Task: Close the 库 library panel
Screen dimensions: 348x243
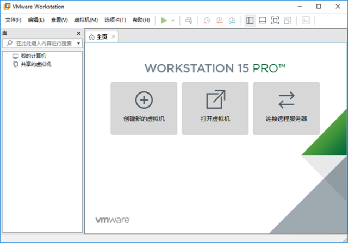Action: 78,33
